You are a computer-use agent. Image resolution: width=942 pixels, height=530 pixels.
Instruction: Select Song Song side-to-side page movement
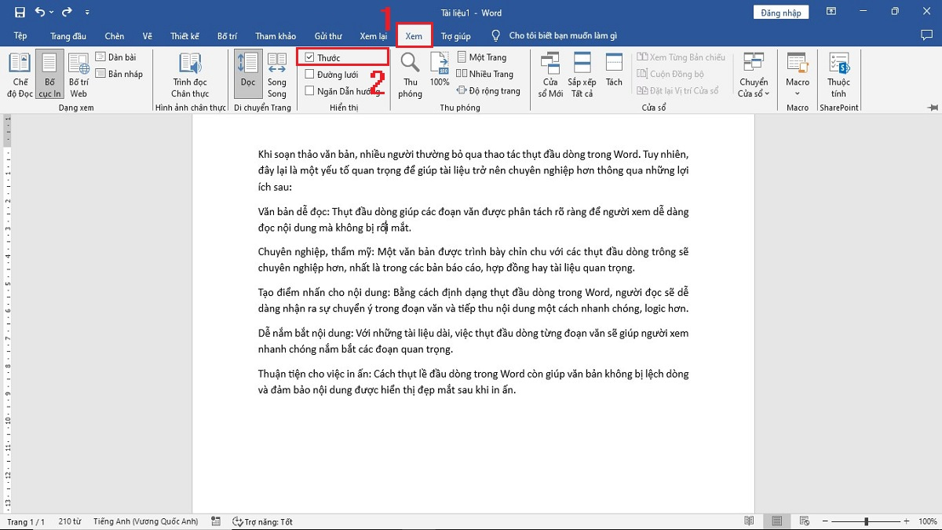point(277,75)
